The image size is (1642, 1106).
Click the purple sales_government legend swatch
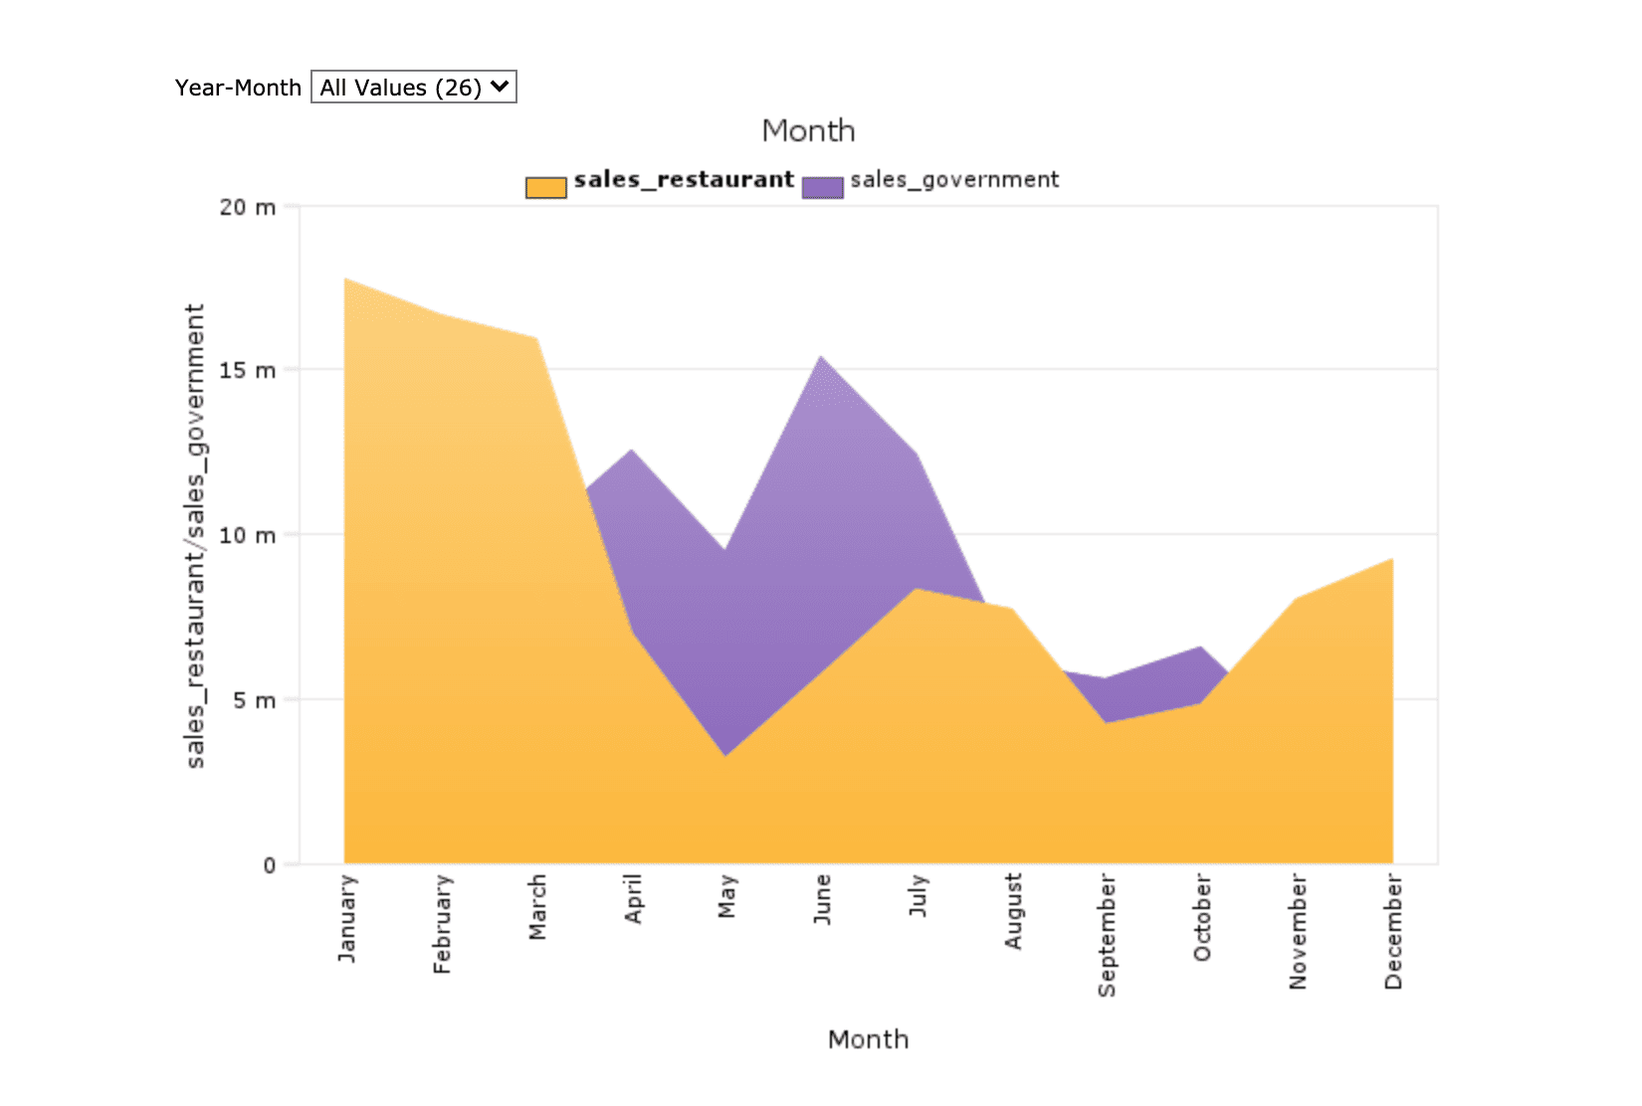pyautogui.click(x=822, y=187)
